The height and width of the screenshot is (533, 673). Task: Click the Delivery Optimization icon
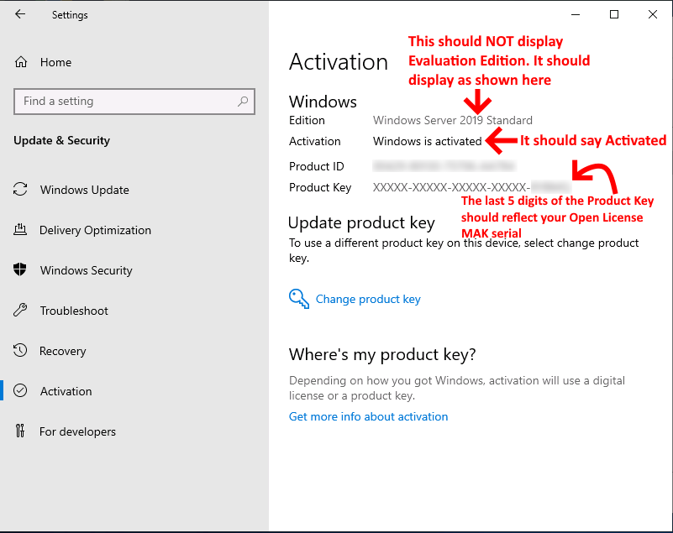point(21,230)
